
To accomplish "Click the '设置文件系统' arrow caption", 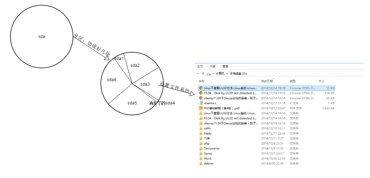I will tap(175, 87).
